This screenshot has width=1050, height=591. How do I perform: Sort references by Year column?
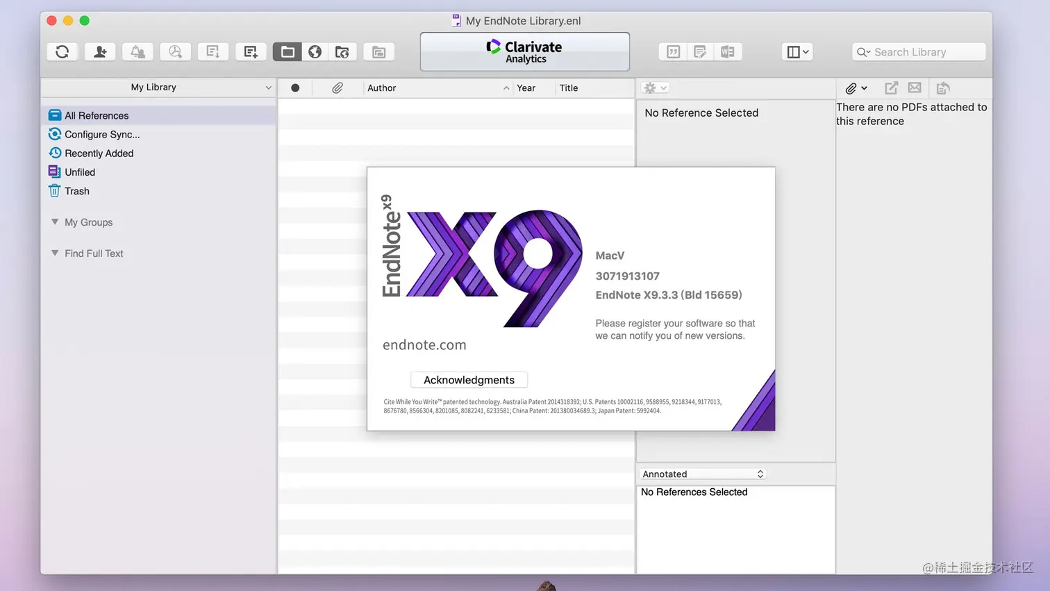(533, 88)
